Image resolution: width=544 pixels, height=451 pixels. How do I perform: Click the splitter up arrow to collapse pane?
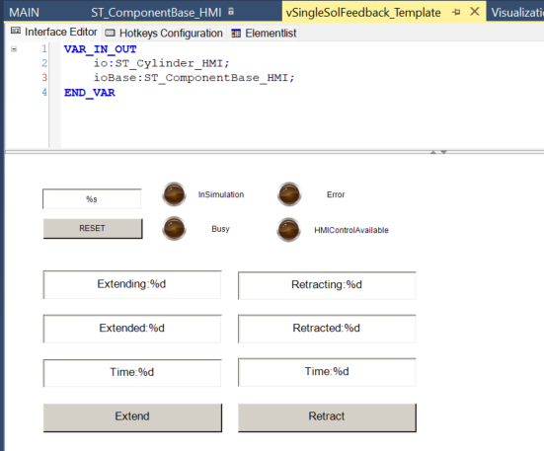(x=433, y=152)
